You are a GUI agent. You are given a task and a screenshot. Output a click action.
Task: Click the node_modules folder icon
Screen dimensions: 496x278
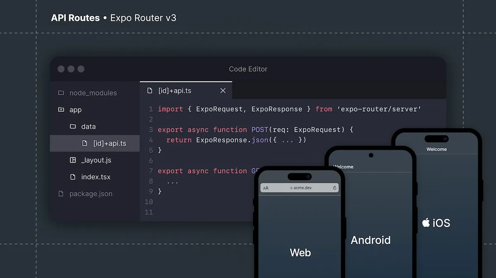tap(60, 93)
